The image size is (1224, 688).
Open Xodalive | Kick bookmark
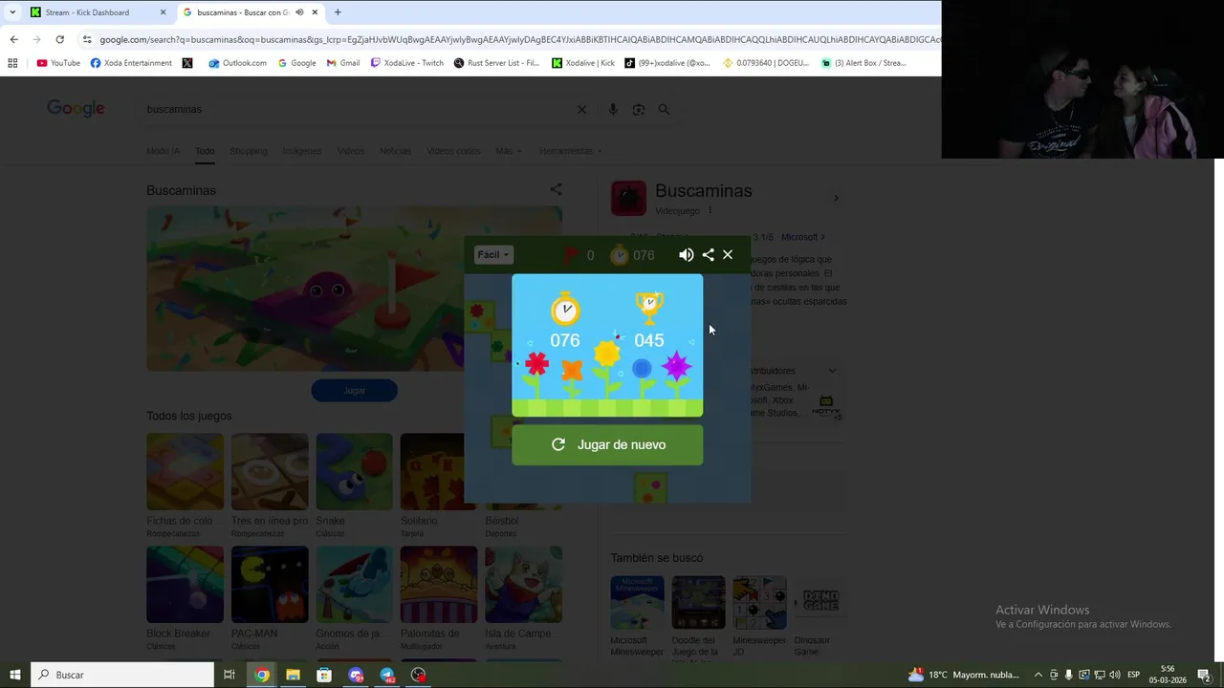583,63
